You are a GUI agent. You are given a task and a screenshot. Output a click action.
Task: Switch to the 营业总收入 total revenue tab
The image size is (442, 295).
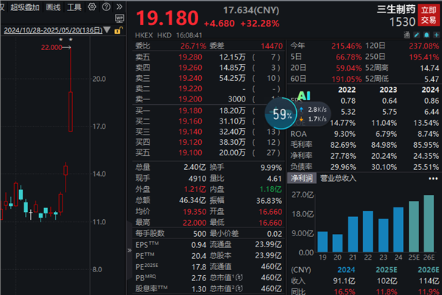coord(337,178)
